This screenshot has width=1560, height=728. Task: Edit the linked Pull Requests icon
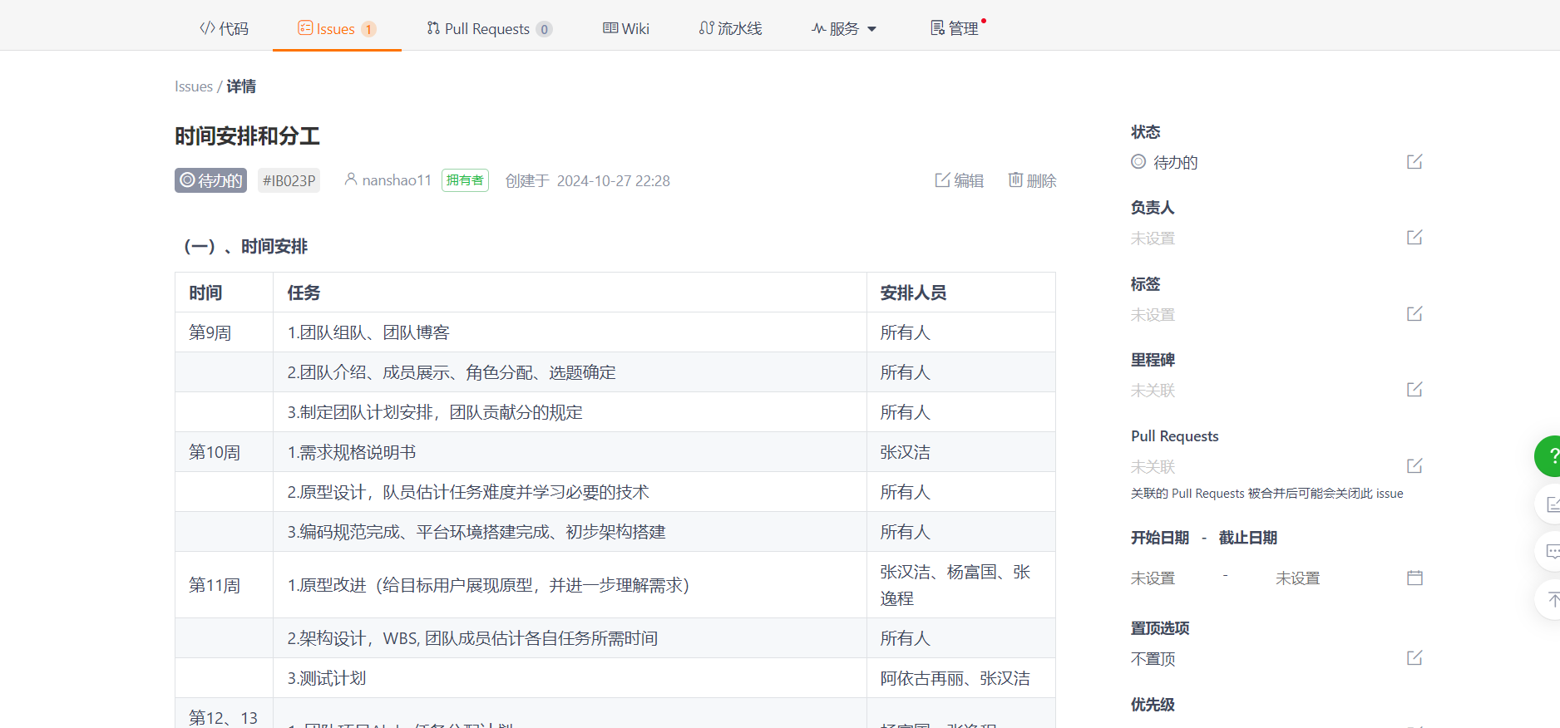(x=1414, y=465)
